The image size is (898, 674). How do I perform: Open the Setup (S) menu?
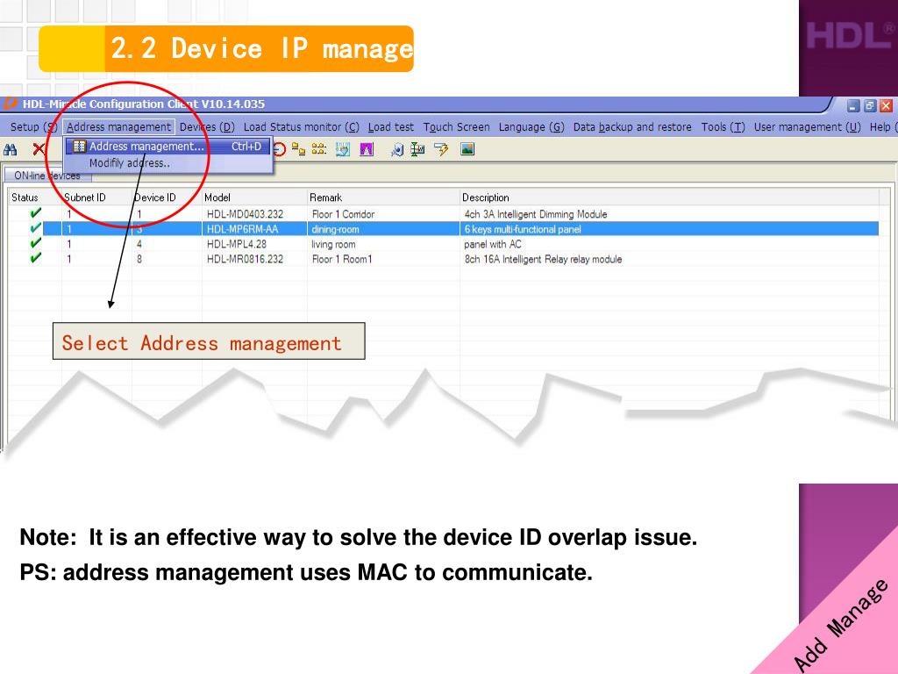[x=34, y=126]
